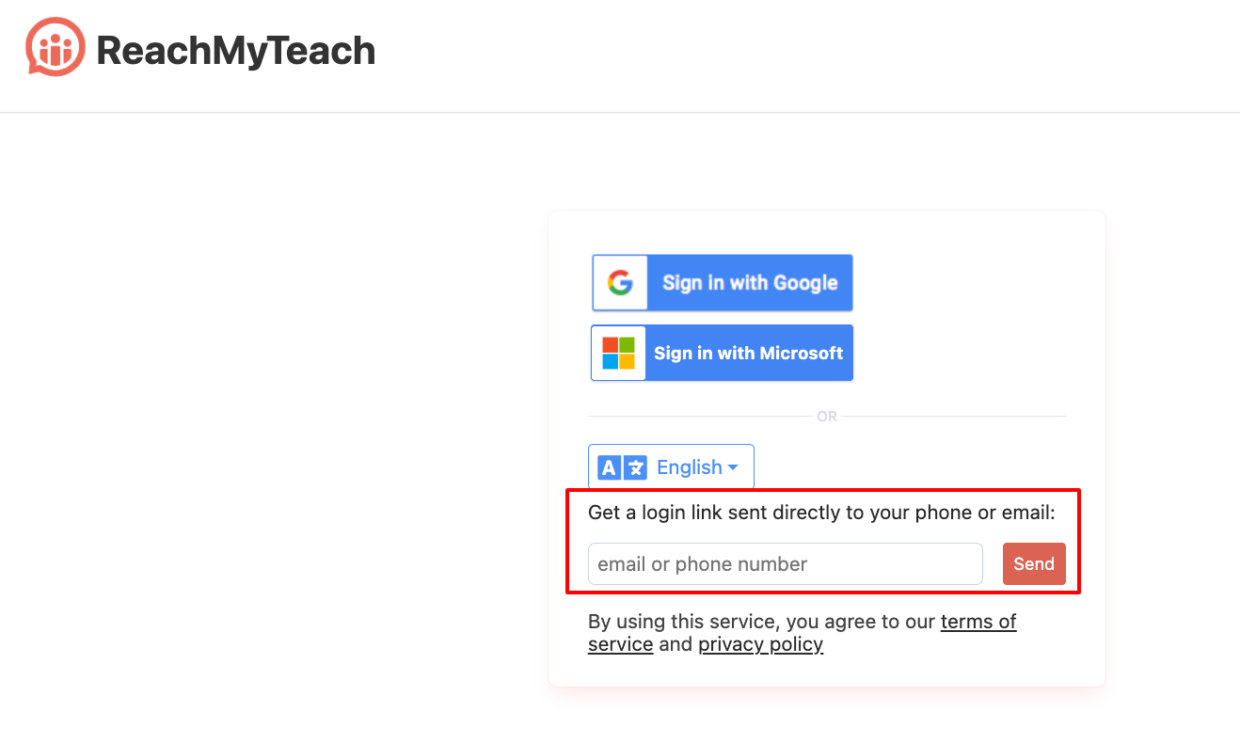Click the Google "G" icon

(618, 282)
